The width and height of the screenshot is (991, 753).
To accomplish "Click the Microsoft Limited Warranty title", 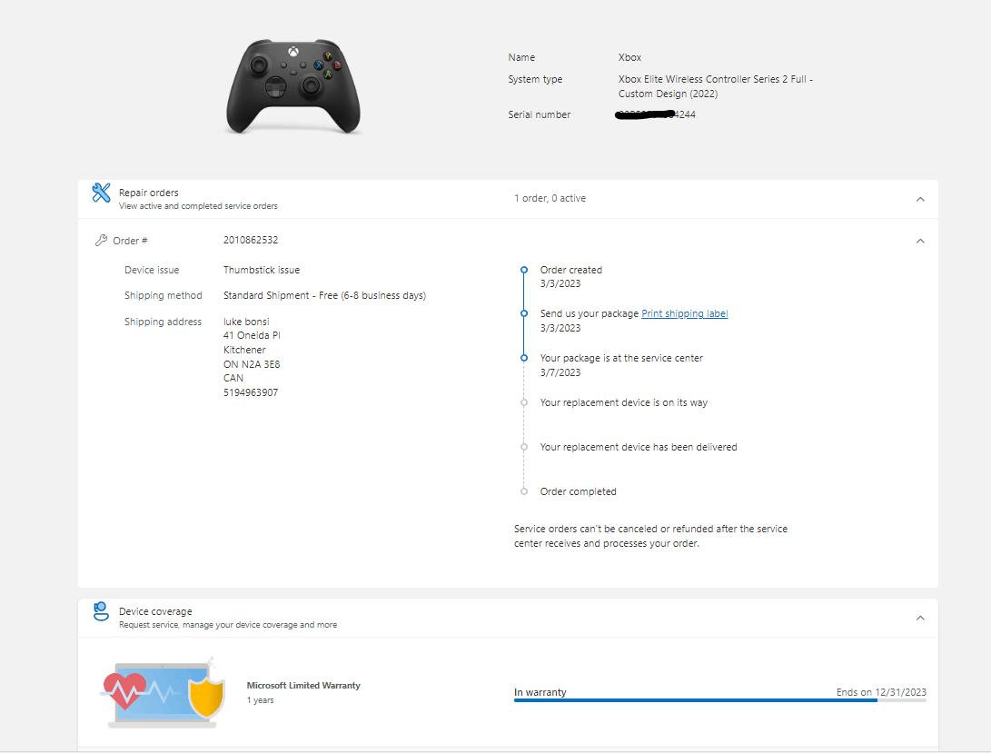I will coord(303,686).
